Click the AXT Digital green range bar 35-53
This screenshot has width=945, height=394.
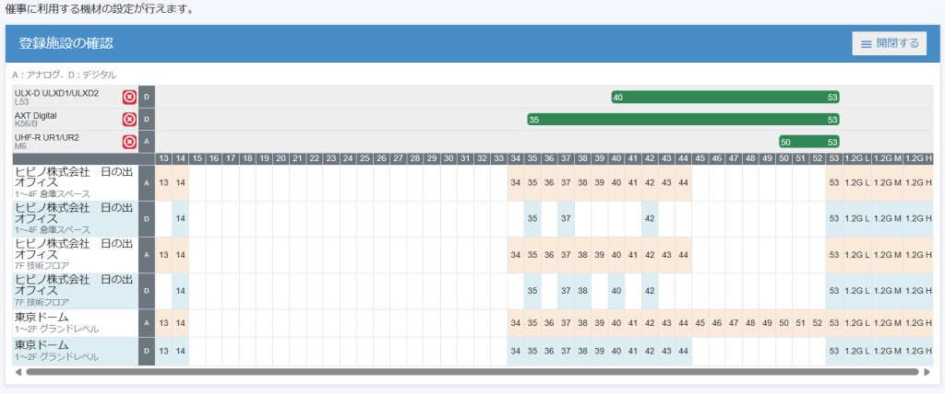683,119
